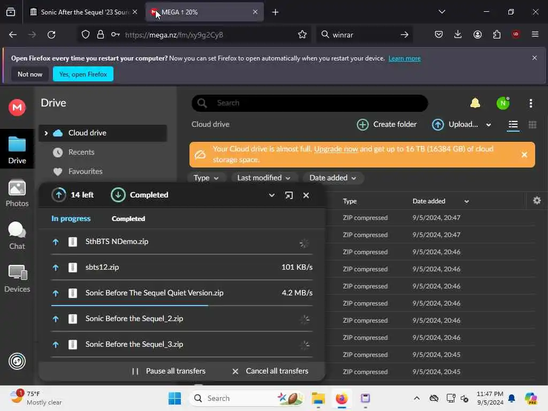Switch to grid thumbnail view

click(x=532, y=125)
